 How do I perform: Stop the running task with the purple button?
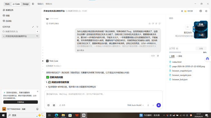pyautogui.click(x=159, y=105)
